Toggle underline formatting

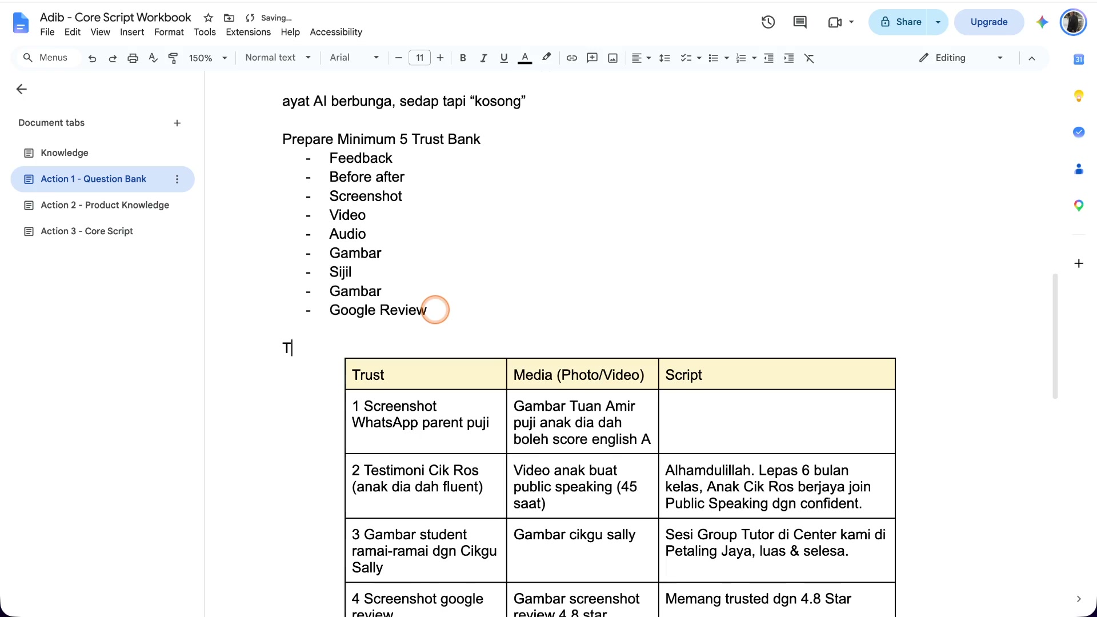503,58
